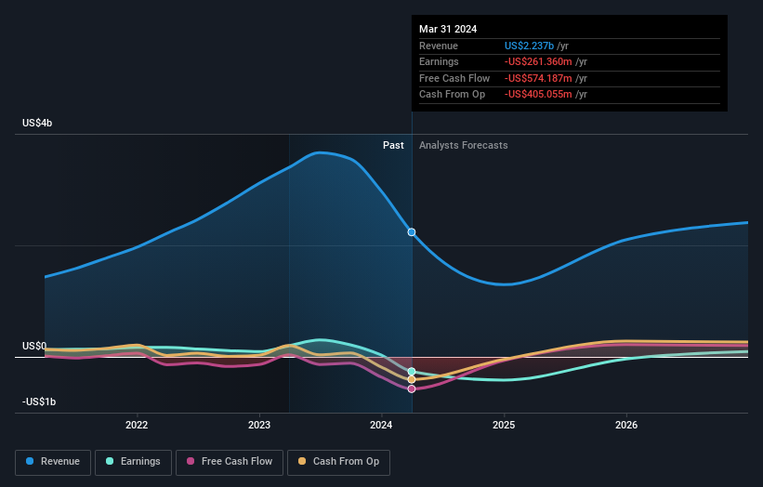
Task: Click the pink Free Cash Flow legend dot
Action: pos(191,461)
